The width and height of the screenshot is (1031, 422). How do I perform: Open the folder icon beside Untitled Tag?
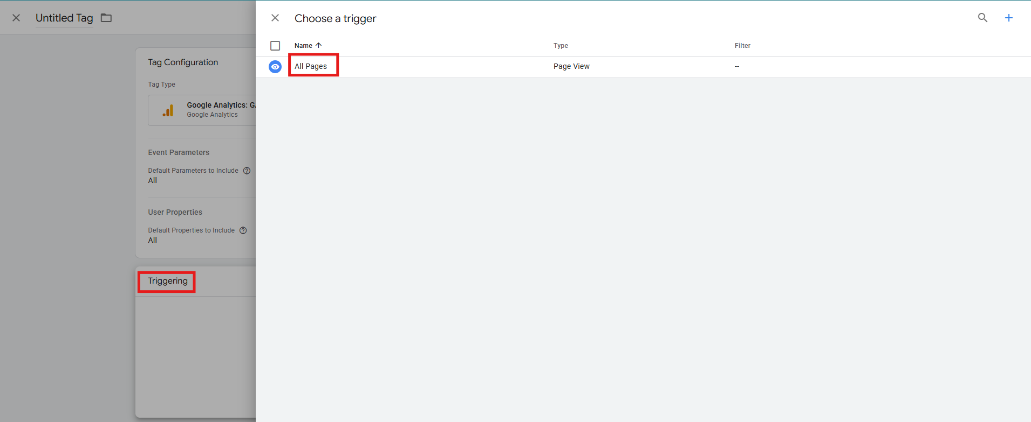pos(106,18)
